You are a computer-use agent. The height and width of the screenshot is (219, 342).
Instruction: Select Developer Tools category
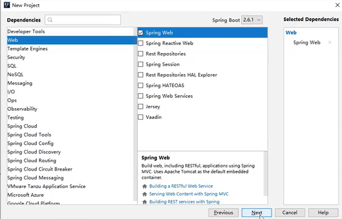[70, 31]
